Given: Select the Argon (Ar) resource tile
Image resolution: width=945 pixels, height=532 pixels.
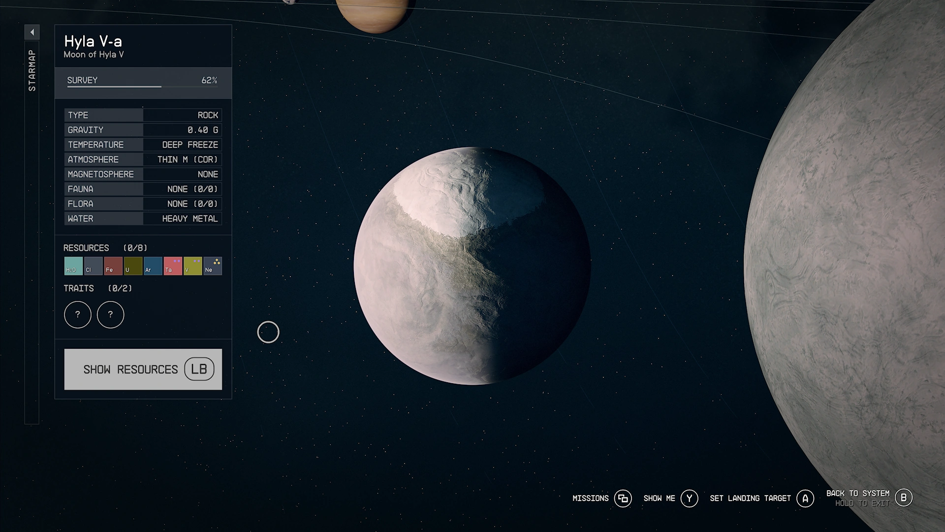Looking at the screenshot, I should (x=153, y=266).
